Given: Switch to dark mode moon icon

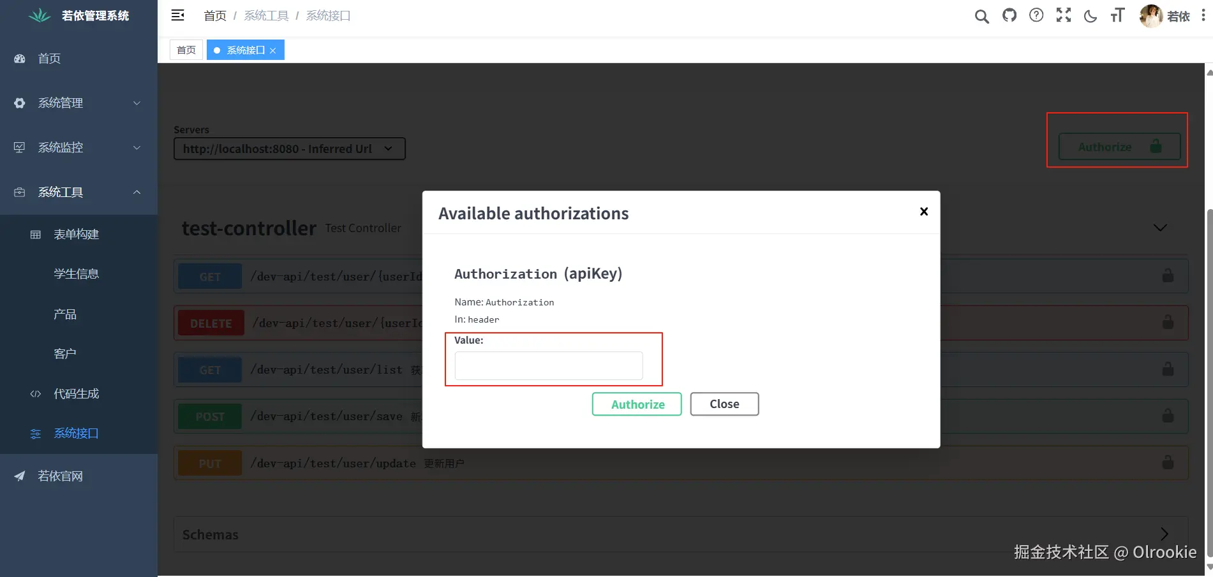Looking at the screenshot, I should tap(1090, 16).
